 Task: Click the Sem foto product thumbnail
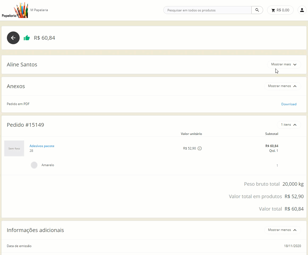tap(14, 148)
